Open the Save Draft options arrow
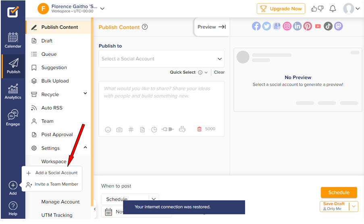This screenshot has height=224, width=364. pos(354,206)
